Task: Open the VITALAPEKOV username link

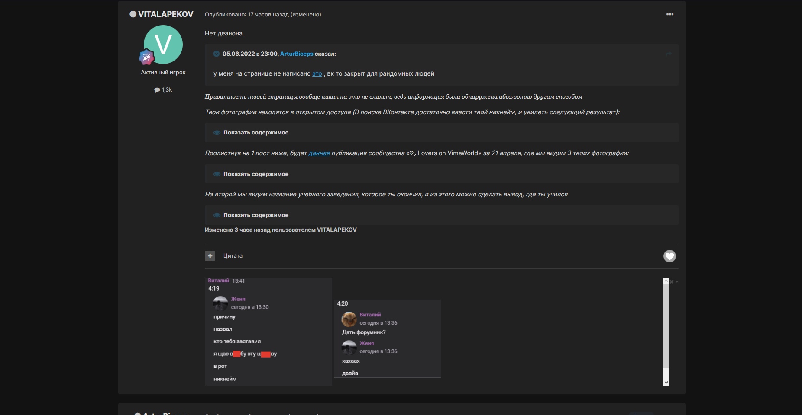Action: point(165,14)
